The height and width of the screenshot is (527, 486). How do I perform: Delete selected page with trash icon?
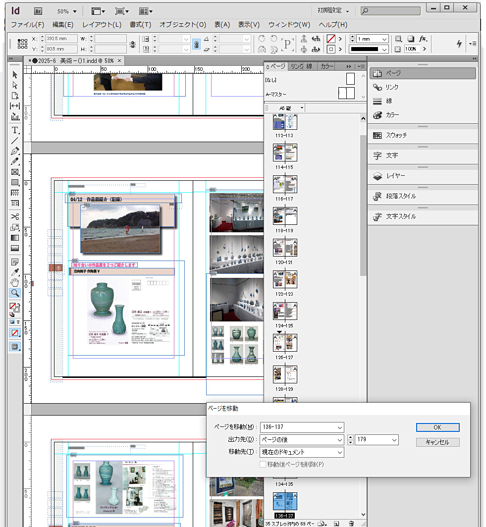click(x=351, y=523)
